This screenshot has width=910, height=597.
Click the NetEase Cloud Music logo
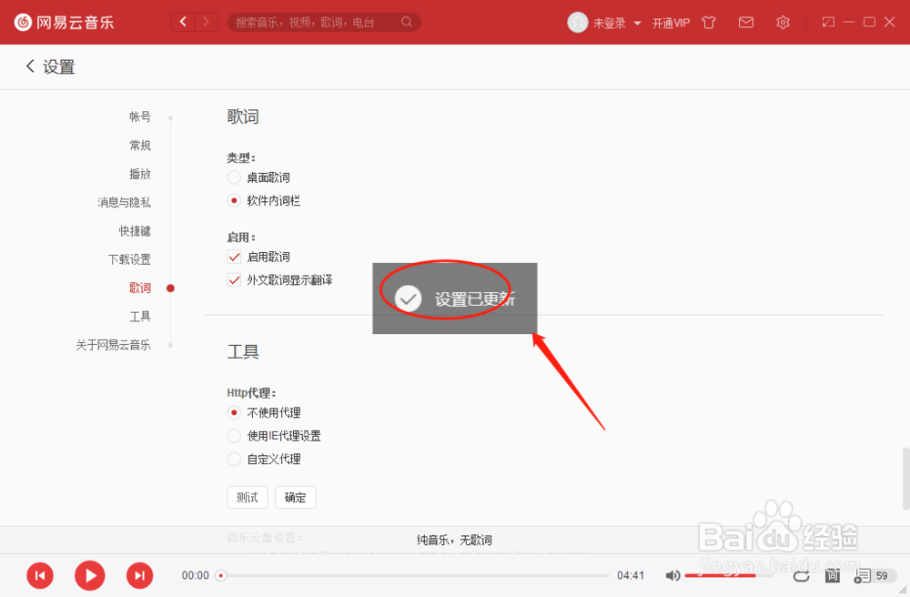(x=64, y=23)
